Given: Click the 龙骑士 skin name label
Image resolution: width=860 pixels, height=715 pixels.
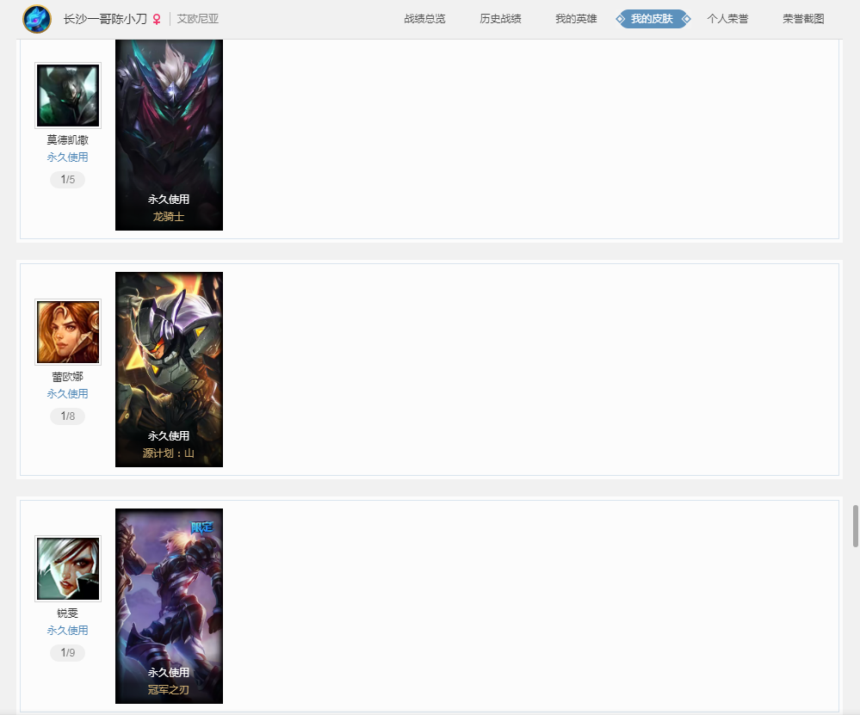Looking at the screenshot, I should [169, 217].
